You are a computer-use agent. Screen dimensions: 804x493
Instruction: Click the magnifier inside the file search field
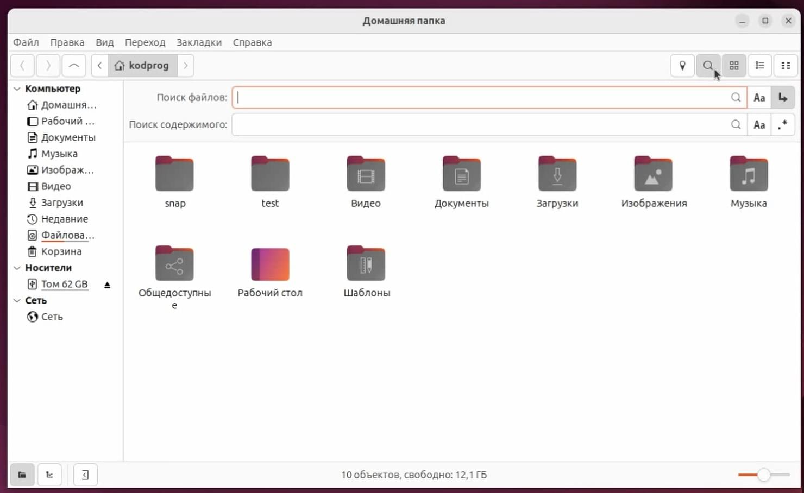736,98
